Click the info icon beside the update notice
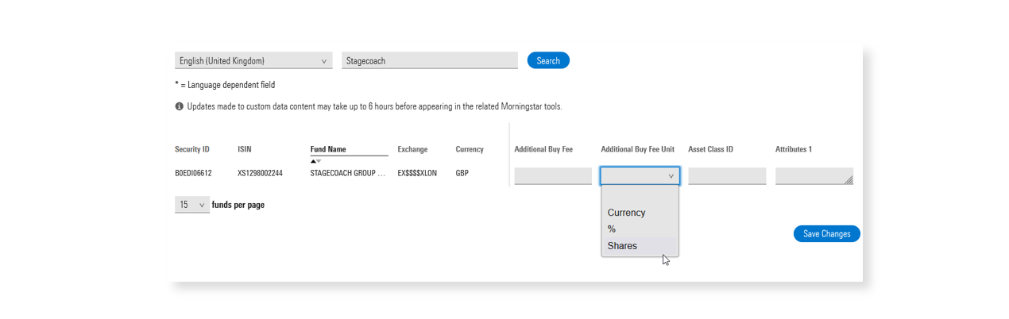Image resolution: width=1009 pixels, height=319 pixels. 180,106
